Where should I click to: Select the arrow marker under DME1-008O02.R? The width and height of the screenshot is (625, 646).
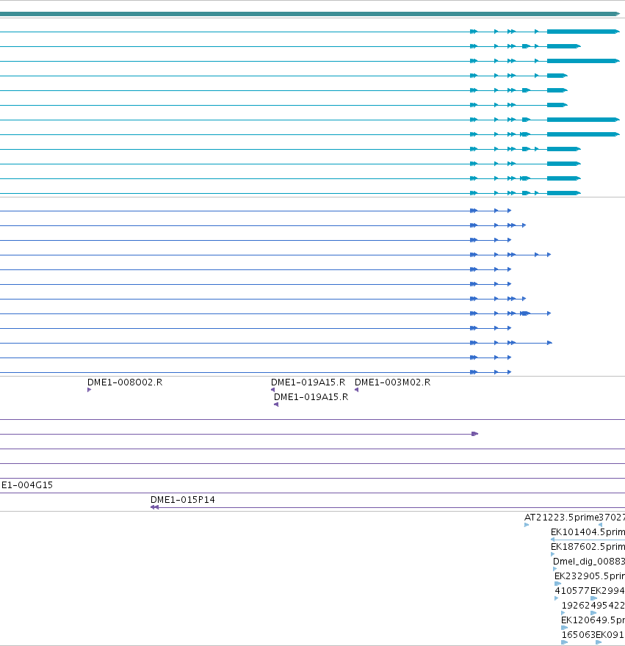[89, 390]
